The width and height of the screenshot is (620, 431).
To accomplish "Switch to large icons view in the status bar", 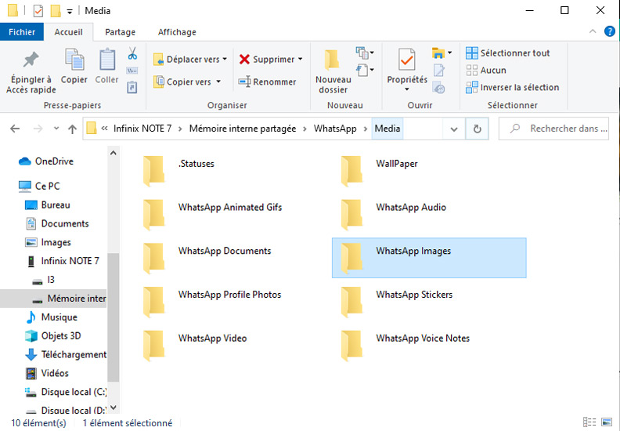I will (x=608, y=423).
